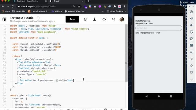
Task: Click the zoom magnifier in address bar
Action: click(74, 6)
